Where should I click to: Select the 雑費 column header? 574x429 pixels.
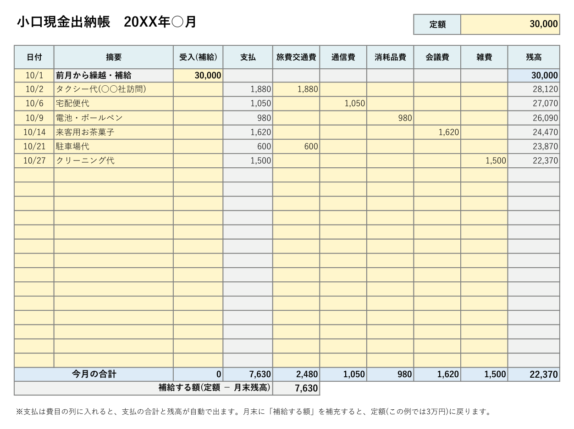point(484,57)
